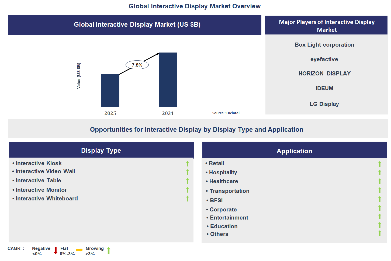The image size is (391, 261).
Task: Click the Source: Lucintel text
Action: point(226,113)
